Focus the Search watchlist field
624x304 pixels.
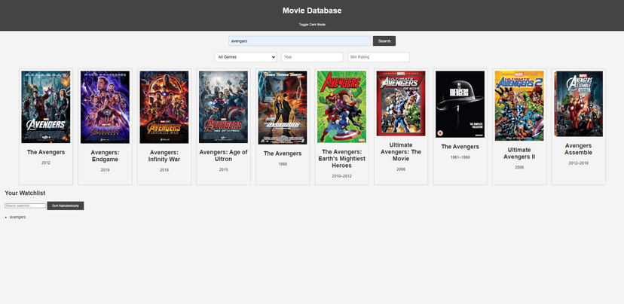click(25, 205)
